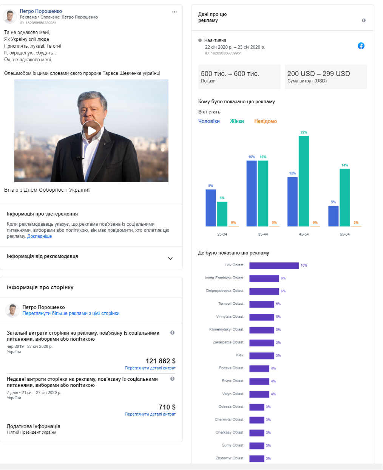
Task: Play the Poroshenko video
Action: (x=91, y=131)
